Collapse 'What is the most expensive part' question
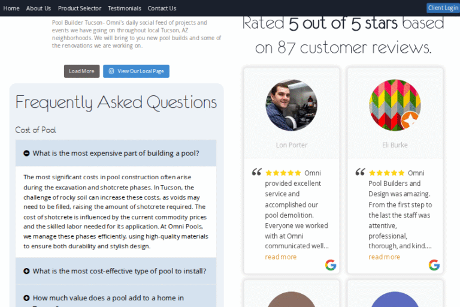460x307 pixels. (116, 153)
